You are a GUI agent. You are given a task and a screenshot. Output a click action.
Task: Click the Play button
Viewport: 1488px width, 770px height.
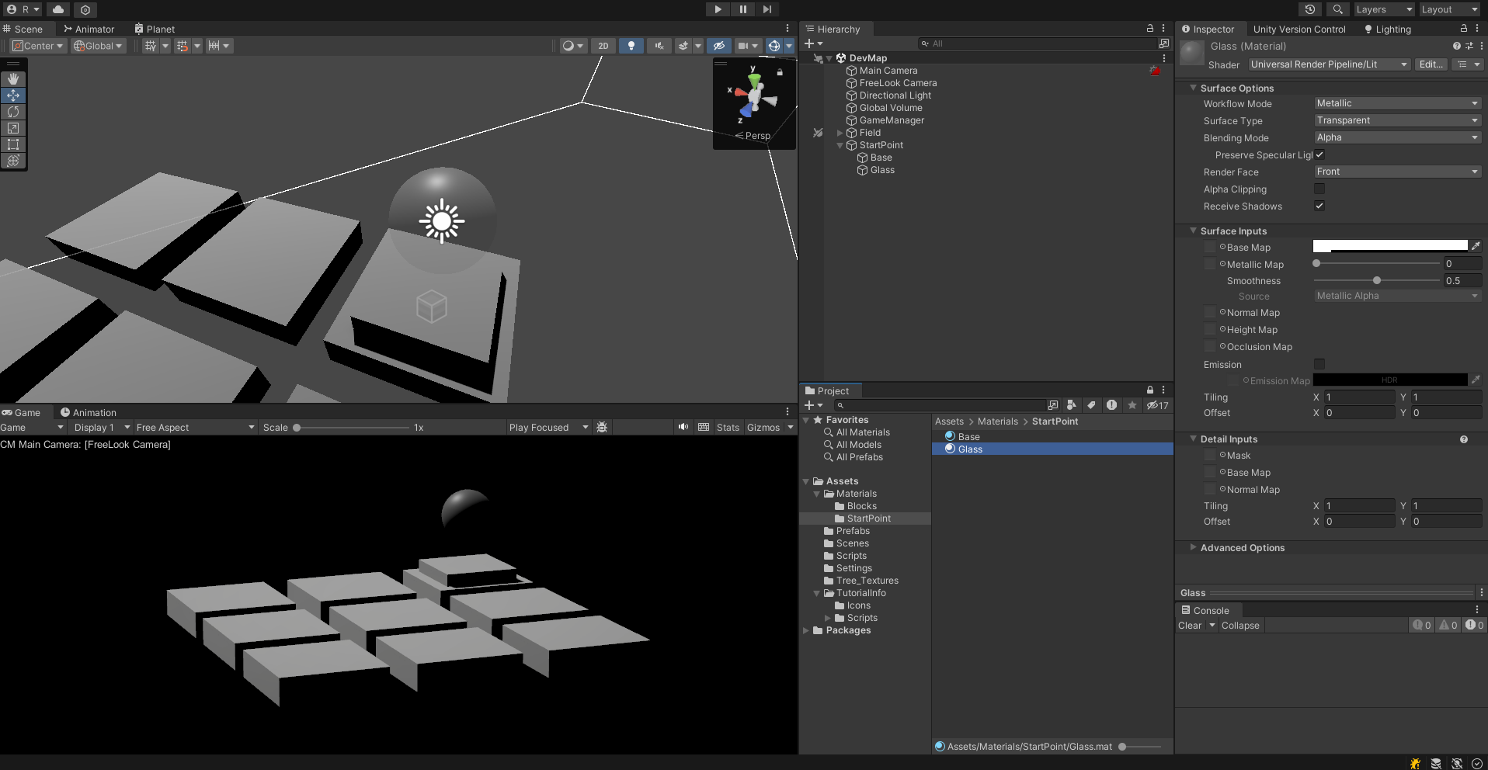point(718,9)
